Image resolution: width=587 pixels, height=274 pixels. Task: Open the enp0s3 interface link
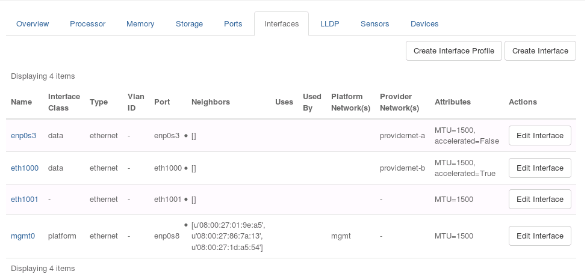(23, 136)
